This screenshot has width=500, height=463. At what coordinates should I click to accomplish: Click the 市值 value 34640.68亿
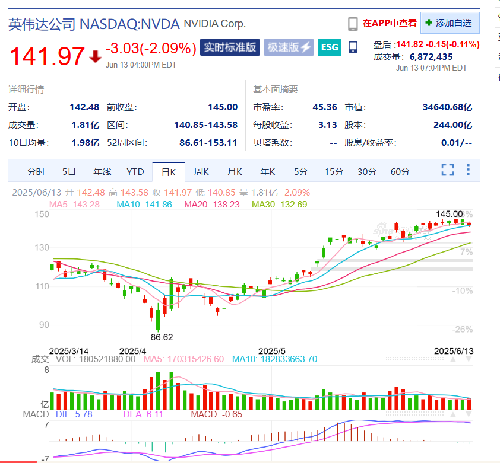point(447,107)
